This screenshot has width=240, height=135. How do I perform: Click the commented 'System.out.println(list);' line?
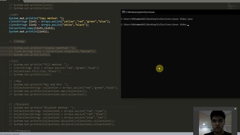point(30,75)
